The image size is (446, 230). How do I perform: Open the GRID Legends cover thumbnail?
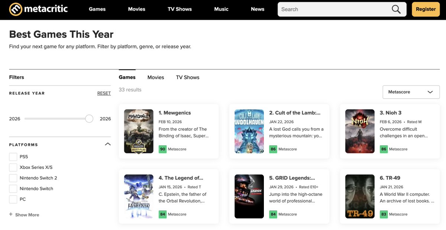tap(249, 196)
